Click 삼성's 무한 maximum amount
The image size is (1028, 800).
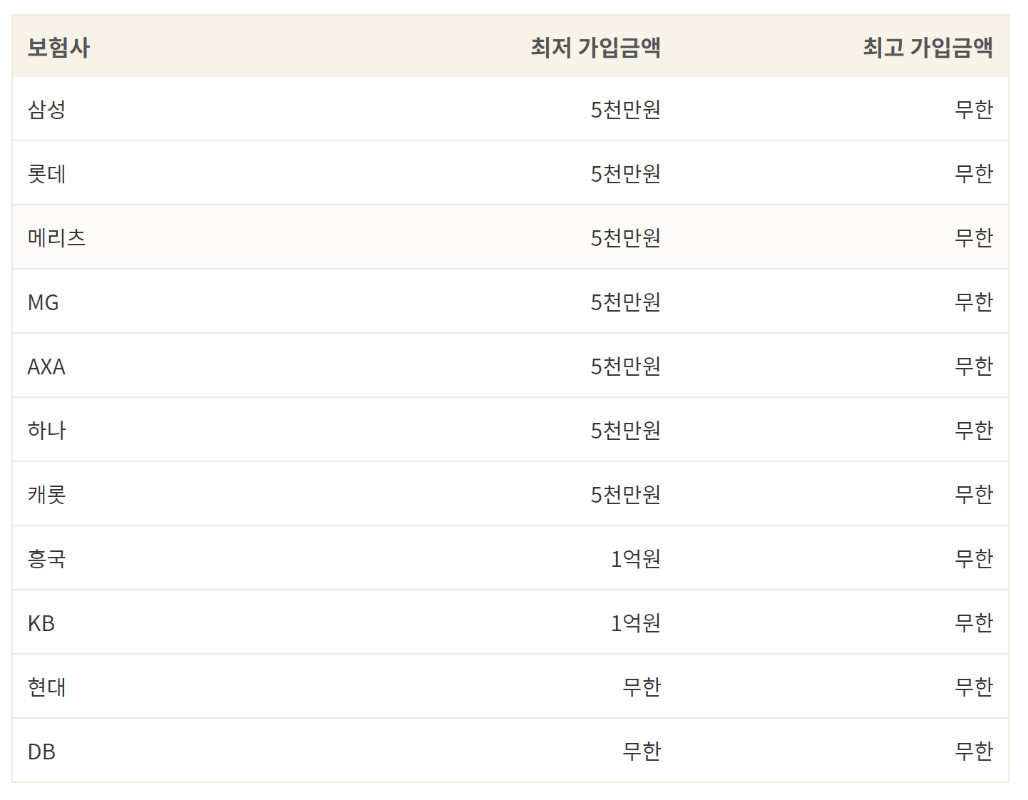(x=974, y=109)
